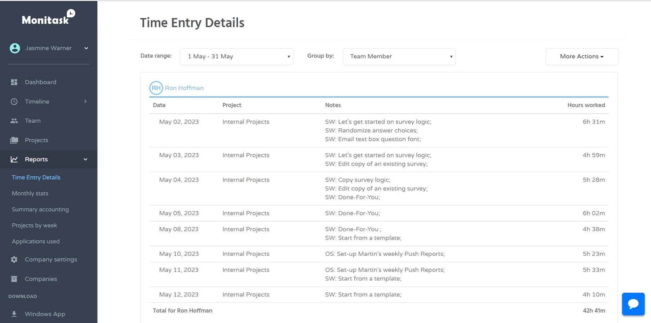The width and height of the screenshot is (651, 323).
Task: Click the Projects folder icon
Action: coord(14,140)
